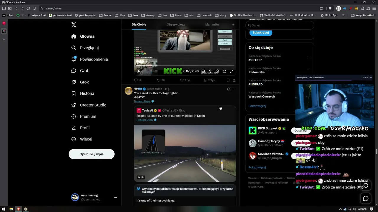The image size is (378, 212).
Task: Enable picture-in-picture on KICK video
Action: point(224,71)
